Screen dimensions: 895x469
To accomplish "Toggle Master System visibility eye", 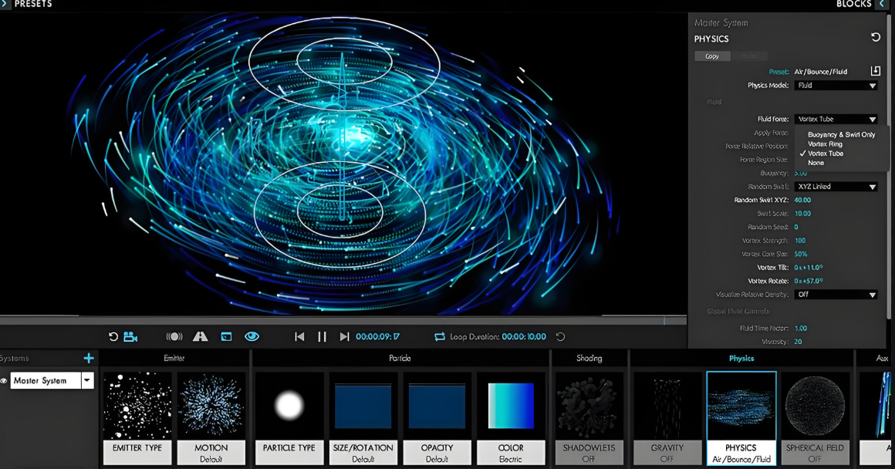I will click(4, 380).
